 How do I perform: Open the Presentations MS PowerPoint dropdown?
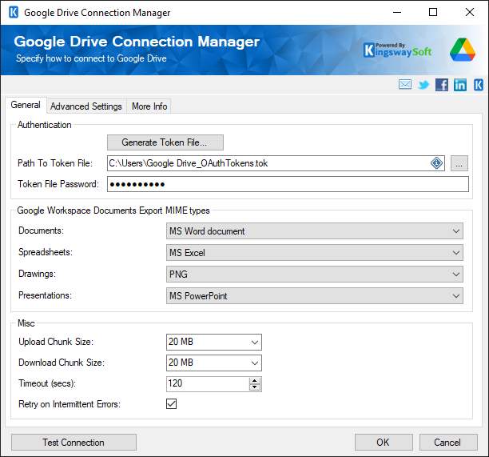[314, 296]
